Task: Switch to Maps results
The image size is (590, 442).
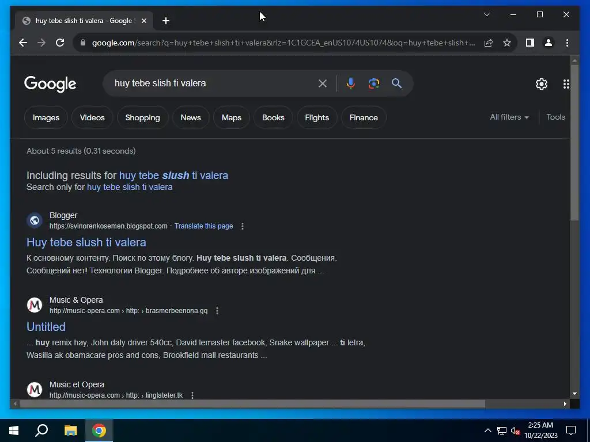Action: 232,117
